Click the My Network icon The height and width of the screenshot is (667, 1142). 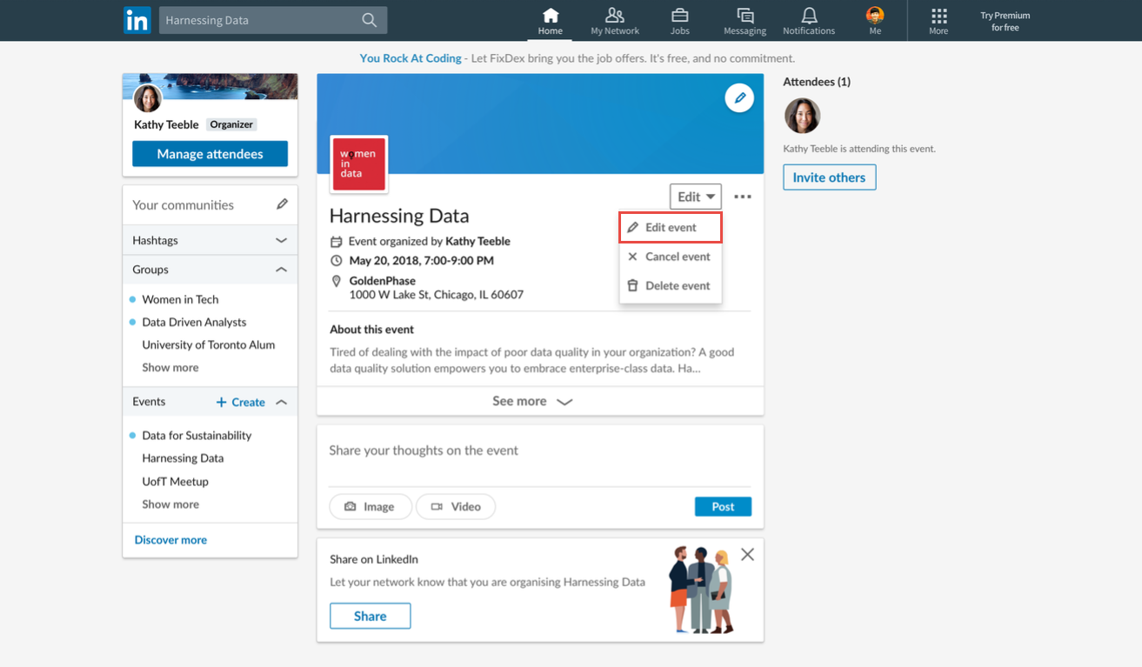614,19
